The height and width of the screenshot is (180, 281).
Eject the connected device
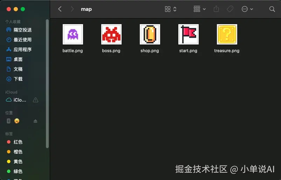[35, 121]
